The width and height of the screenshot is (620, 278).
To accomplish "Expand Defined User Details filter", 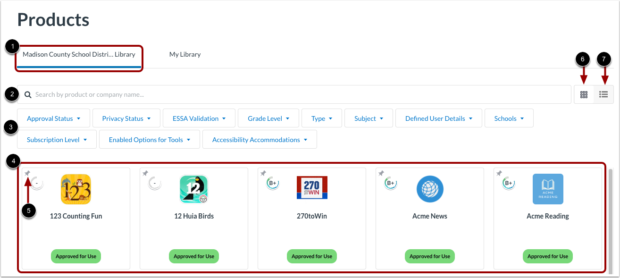I will pyautogui.click(x=439, y=118).
